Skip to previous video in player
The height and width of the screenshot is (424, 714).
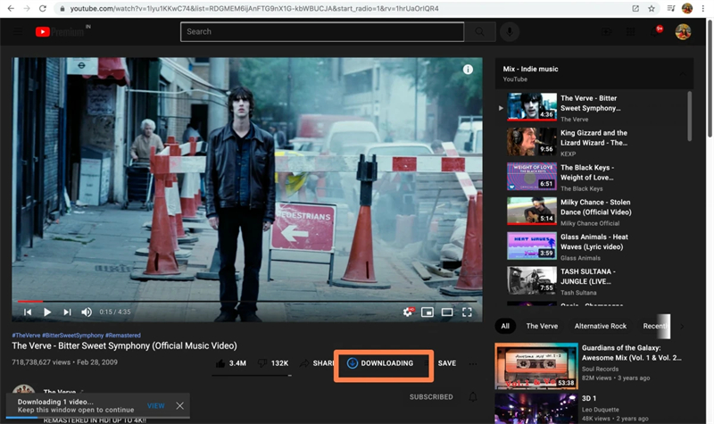[28, 312]
